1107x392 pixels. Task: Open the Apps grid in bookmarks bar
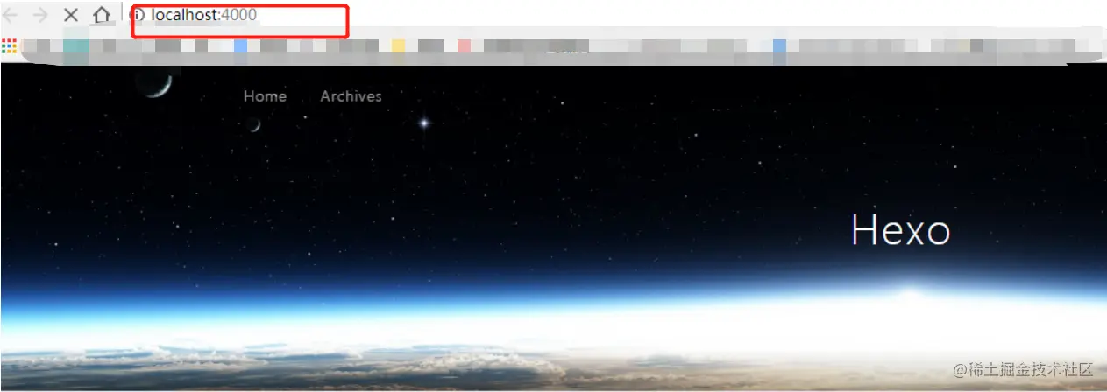pos(10,46)
